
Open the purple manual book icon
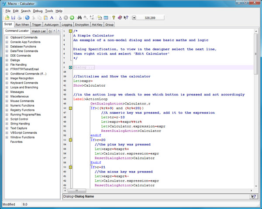[x=120, y=18]
